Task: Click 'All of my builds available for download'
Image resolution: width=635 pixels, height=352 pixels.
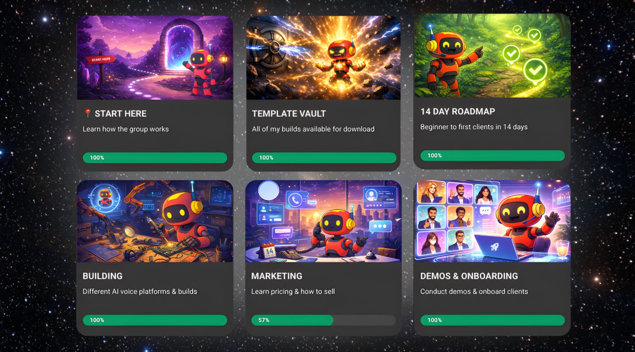Action: [313, 129]
